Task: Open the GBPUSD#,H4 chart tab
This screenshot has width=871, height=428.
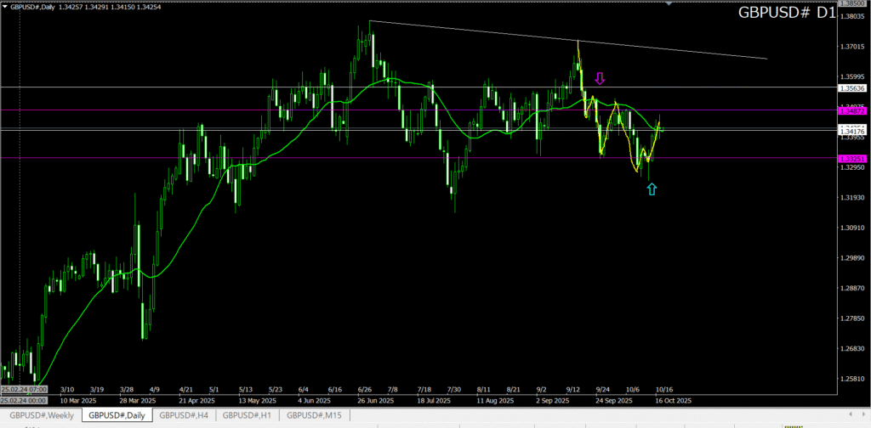Action: point(184,415)
